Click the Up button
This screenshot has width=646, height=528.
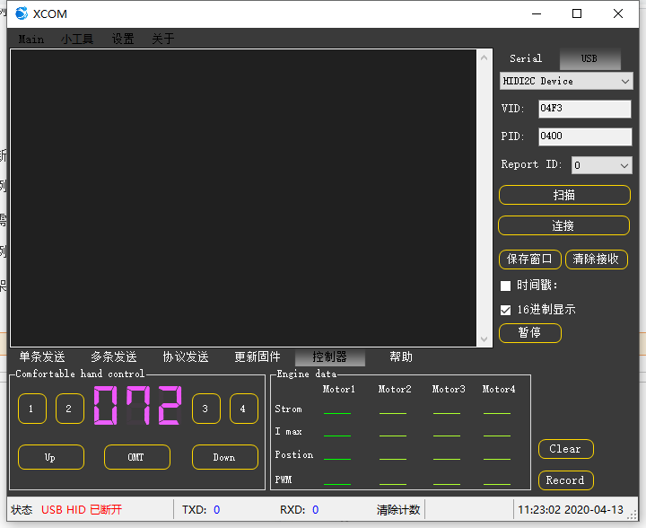tap(51, 457)
